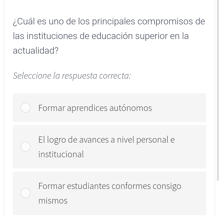
Task: Select radio button beside "El logro de avances"
Action: 26,147
